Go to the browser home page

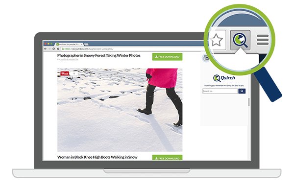click(58, 49)
